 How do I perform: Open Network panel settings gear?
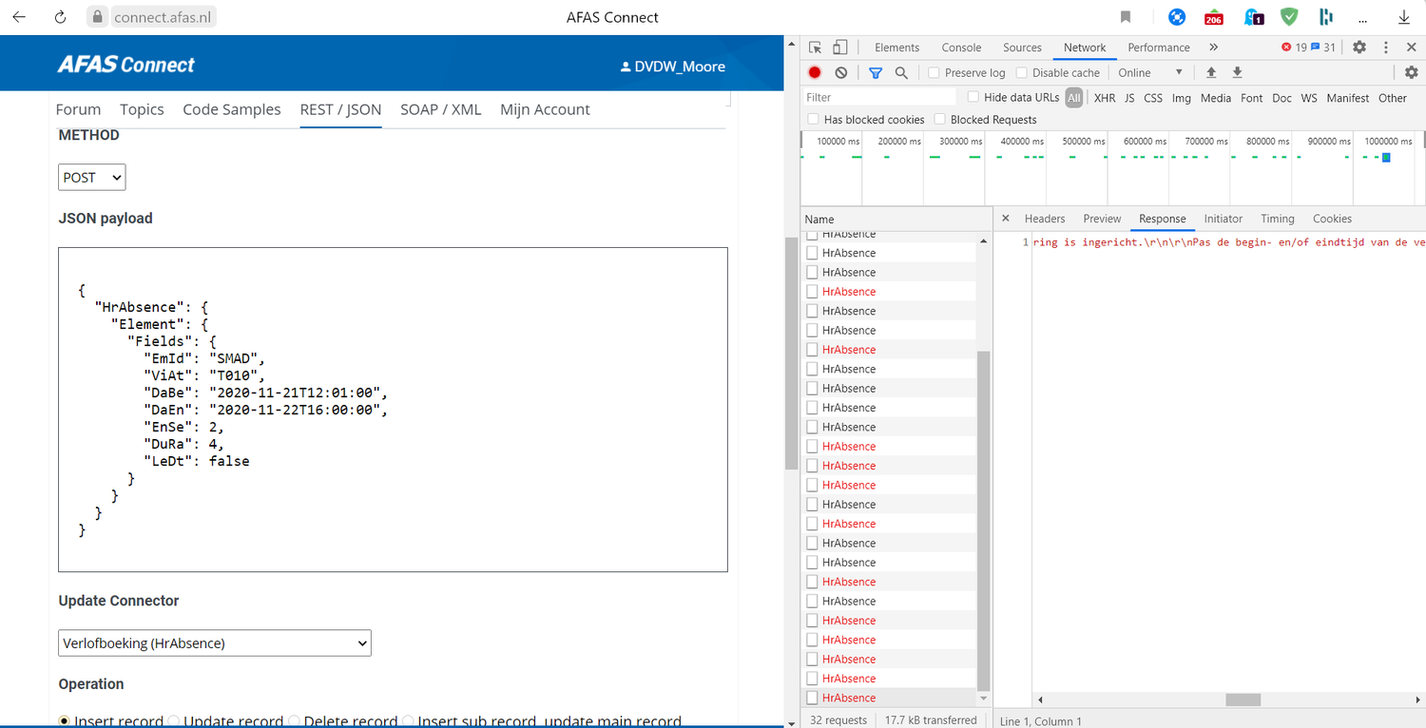(1412, 72)
